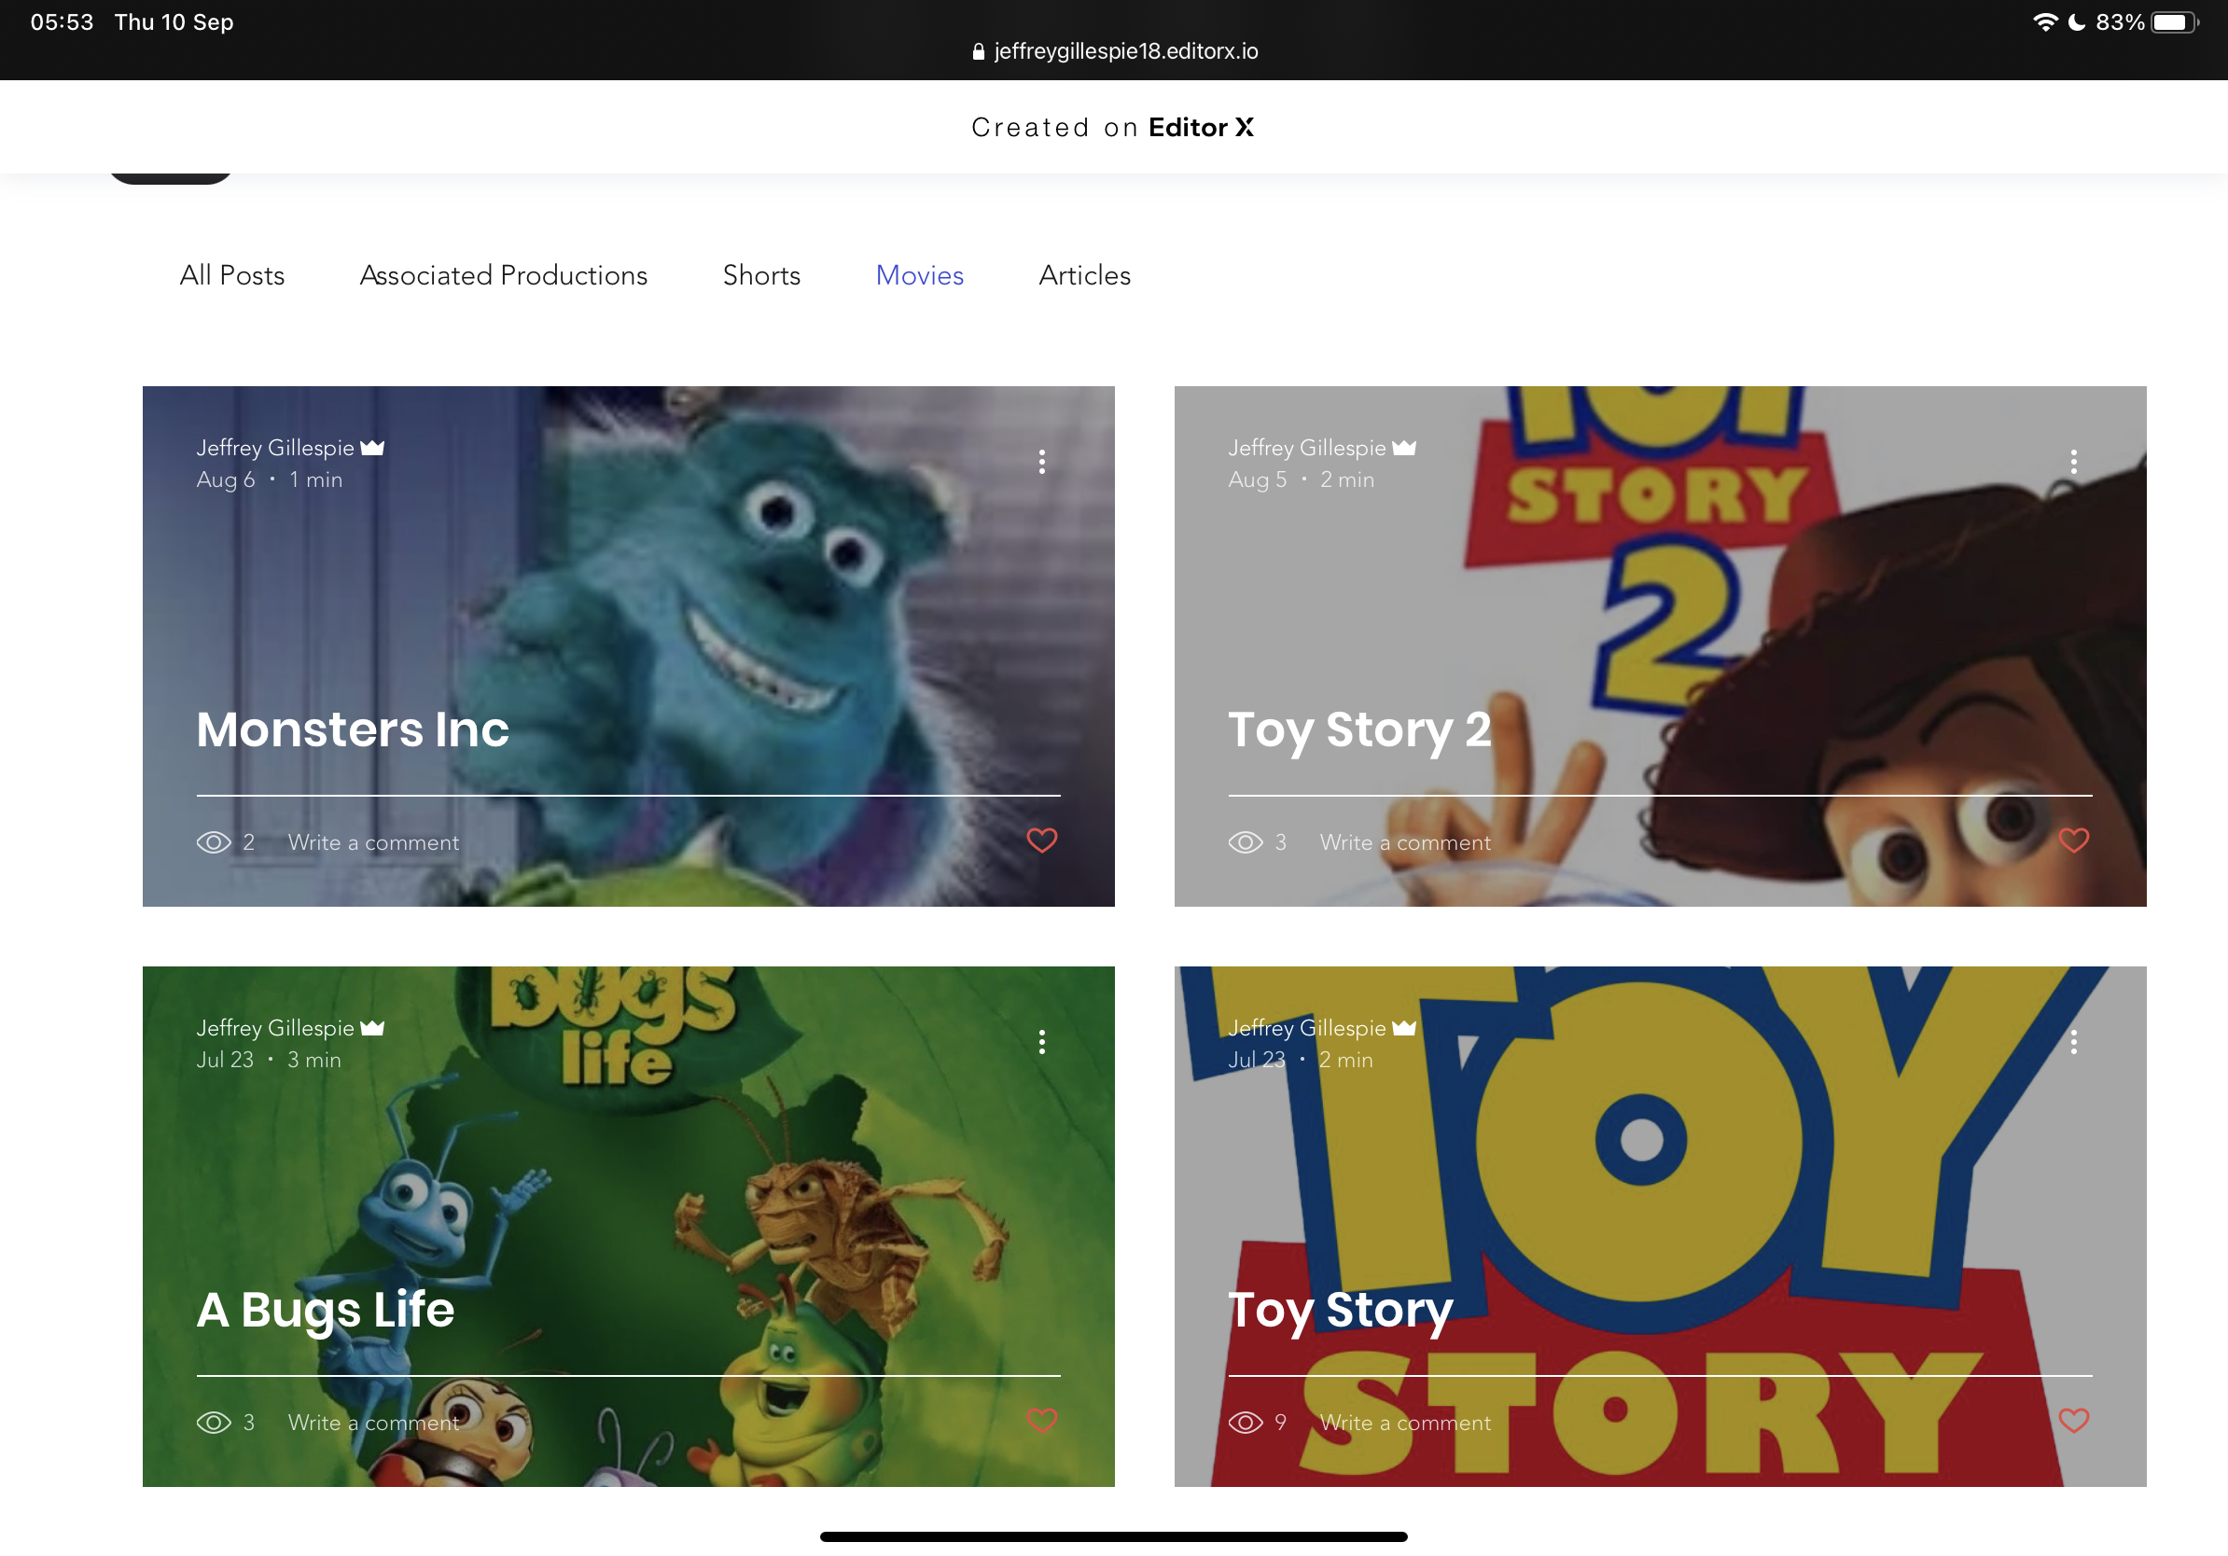This screenshot has width=2228, height=1556.
Task: Select the Movies tab
Action: pos(920,275)
